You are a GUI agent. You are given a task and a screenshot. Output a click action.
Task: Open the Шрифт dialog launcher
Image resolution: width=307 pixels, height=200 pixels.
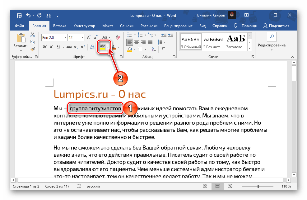tap(121, 57)
